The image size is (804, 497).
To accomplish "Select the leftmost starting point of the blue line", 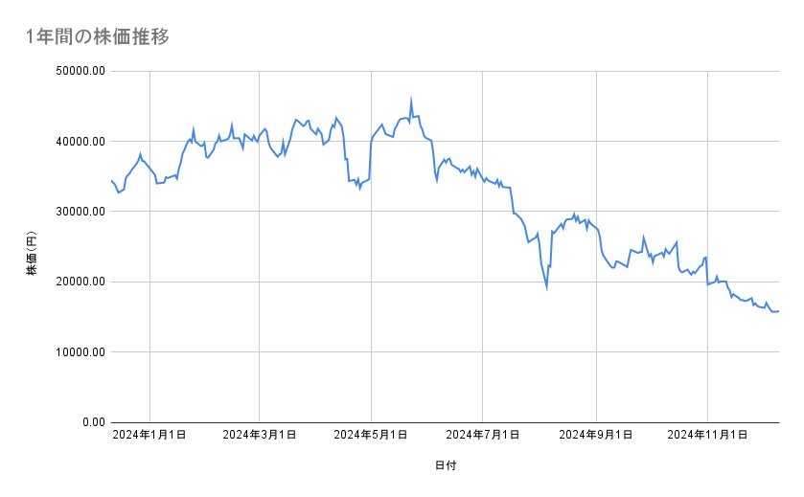I will pos(112,180).
